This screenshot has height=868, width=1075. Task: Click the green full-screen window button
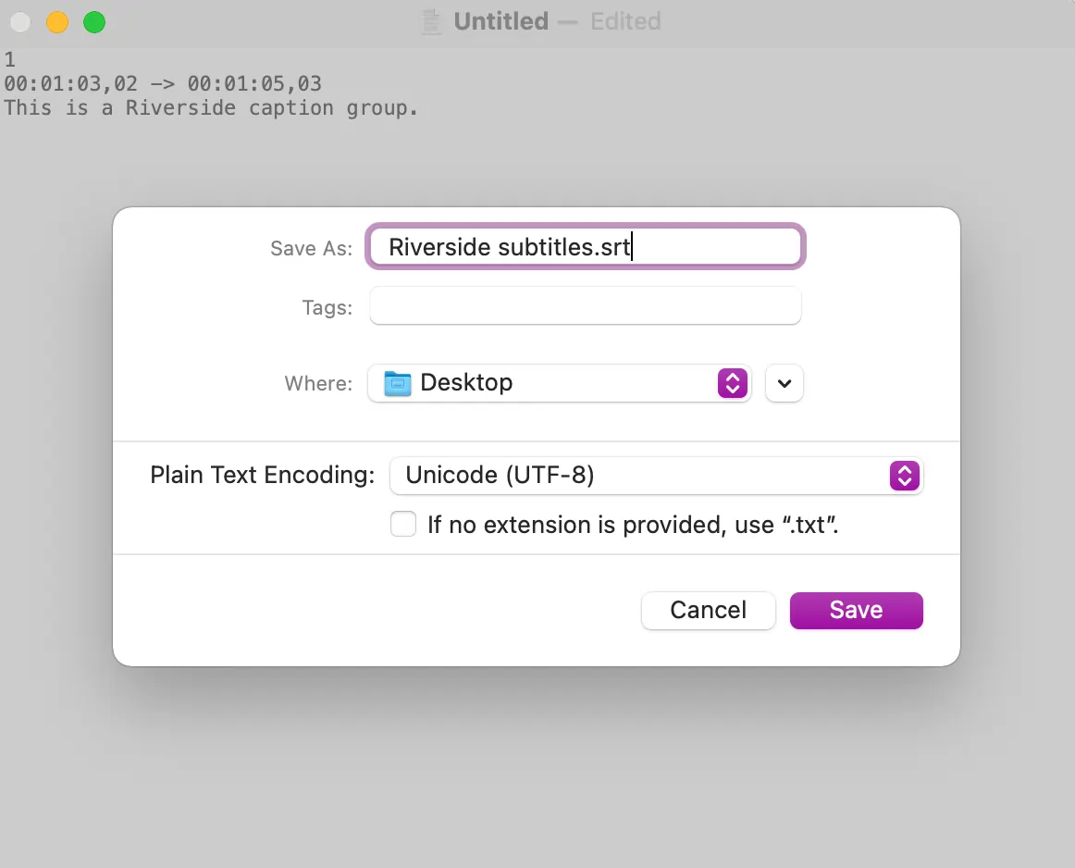94,22
